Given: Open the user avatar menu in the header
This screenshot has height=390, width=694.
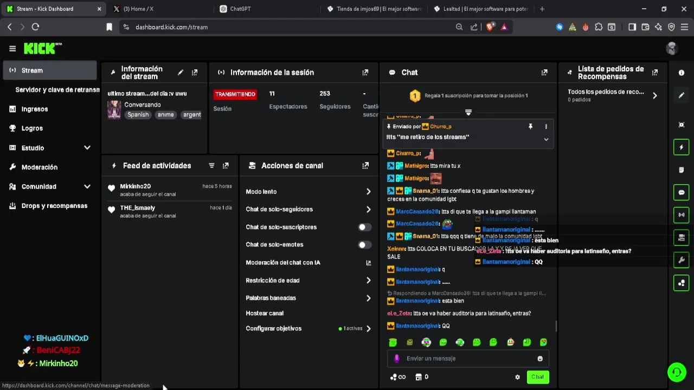Looking at the screenshot, I should 672,48.
